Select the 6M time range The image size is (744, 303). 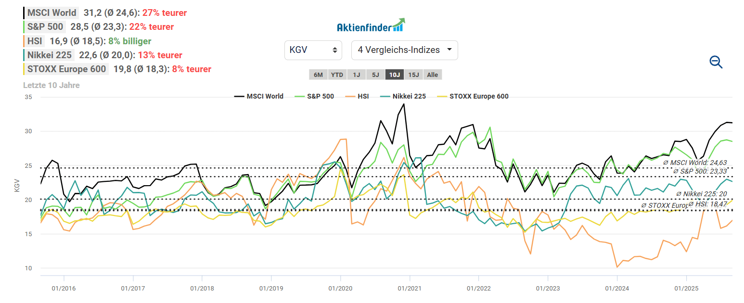tap(318, 75)
